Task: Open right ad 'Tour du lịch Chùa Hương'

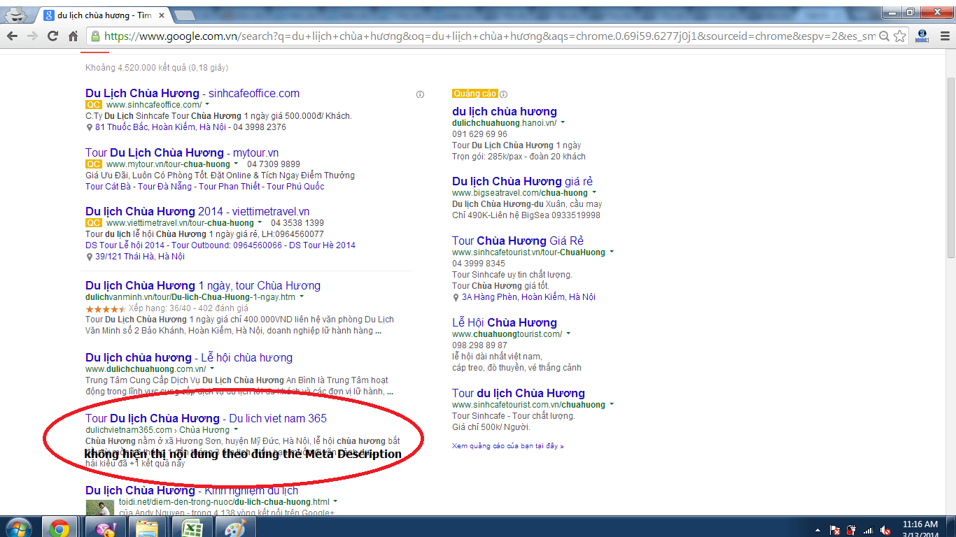Action: coord(519,393)
